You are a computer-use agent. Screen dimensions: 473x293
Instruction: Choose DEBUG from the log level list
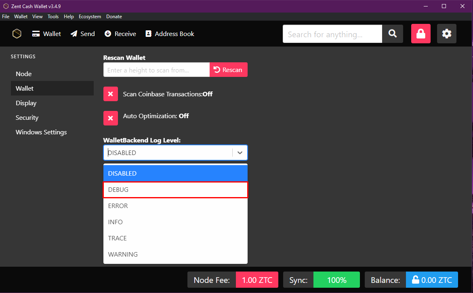(x=175, y=189)
